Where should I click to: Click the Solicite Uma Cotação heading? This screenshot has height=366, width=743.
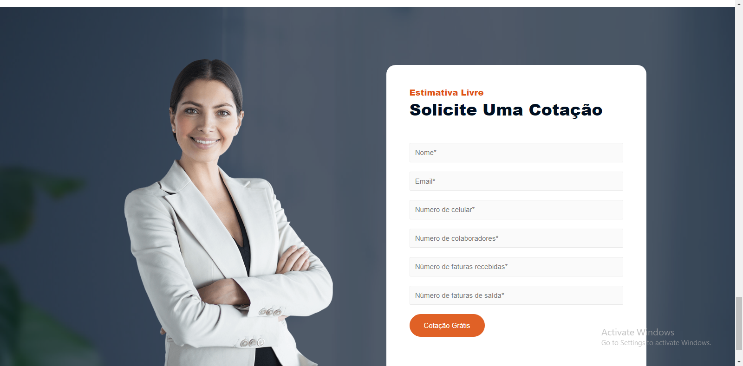coord(506,110)
